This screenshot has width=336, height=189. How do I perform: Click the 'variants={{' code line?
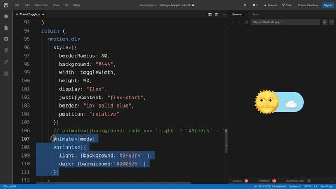click(x=69, y=148)
